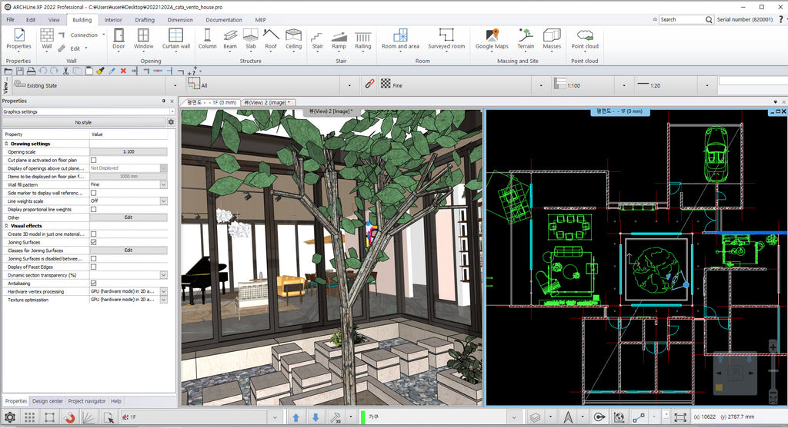788x428 pixels.
Task: Click the grid dots icon in status bar
Action: click(30, 417)
